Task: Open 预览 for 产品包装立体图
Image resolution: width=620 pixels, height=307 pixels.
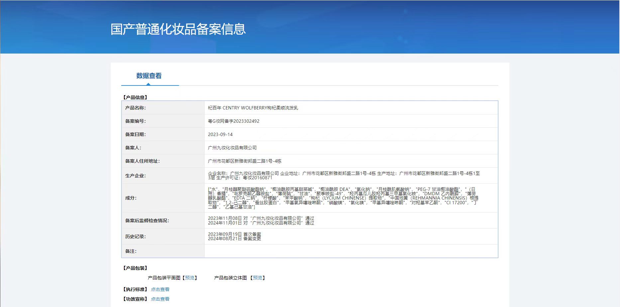Action: (258, 278)
